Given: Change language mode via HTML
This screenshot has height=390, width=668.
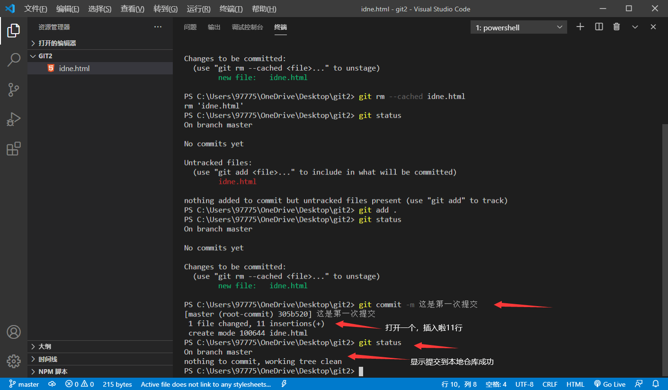Looking at the screenshot, I should pyautogui.click(x=576, y=384).
